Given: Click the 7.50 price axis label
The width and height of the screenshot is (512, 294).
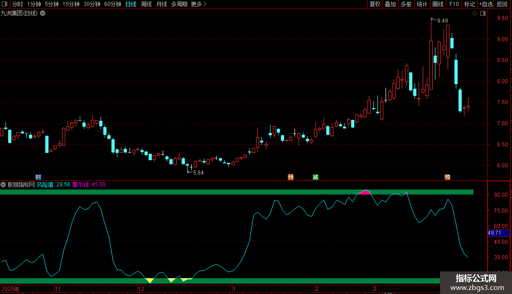Looking at the screenshot, I should pyautogui.click(x=502, y=102).
